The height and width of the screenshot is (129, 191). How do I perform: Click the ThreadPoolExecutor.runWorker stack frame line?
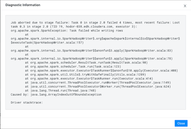[98, 83]
